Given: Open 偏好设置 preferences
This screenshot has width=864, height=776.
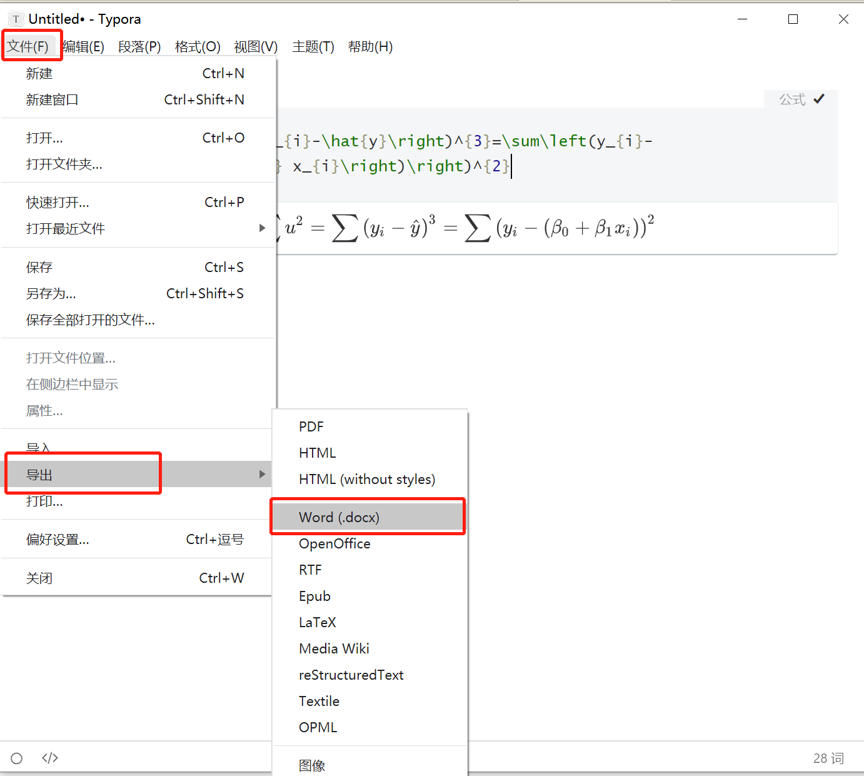Looking at the screenshot, I should click(58, 539).
